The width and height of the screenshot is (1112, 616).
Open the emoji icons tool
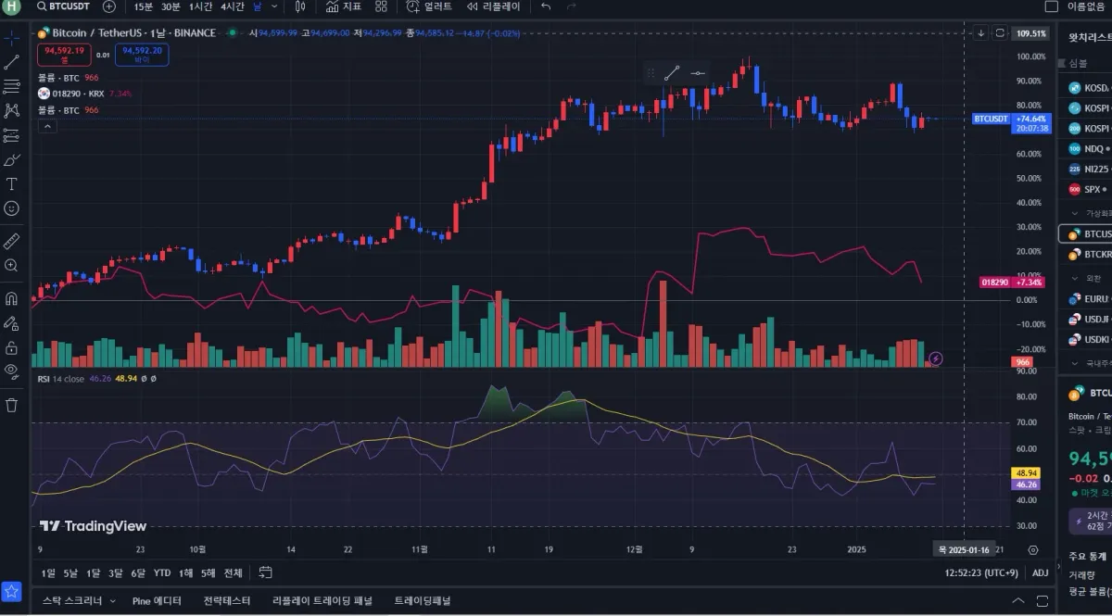pos(11,208)
